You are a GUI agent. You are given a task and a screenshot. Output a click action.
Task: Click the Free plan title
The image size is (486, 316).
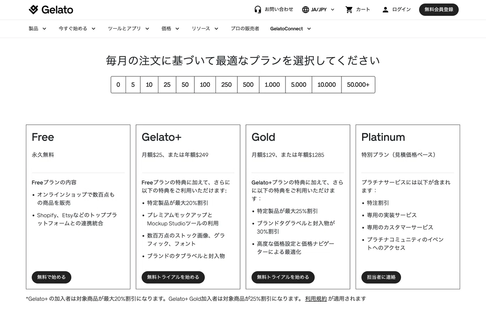point(43,137)
